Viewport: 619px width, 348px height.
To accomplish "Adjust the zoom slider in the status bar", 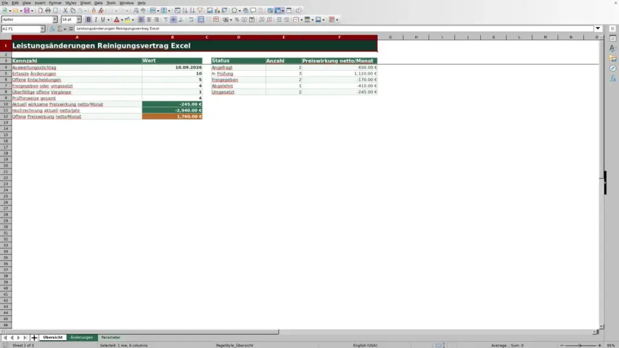I will click(580, 346).
